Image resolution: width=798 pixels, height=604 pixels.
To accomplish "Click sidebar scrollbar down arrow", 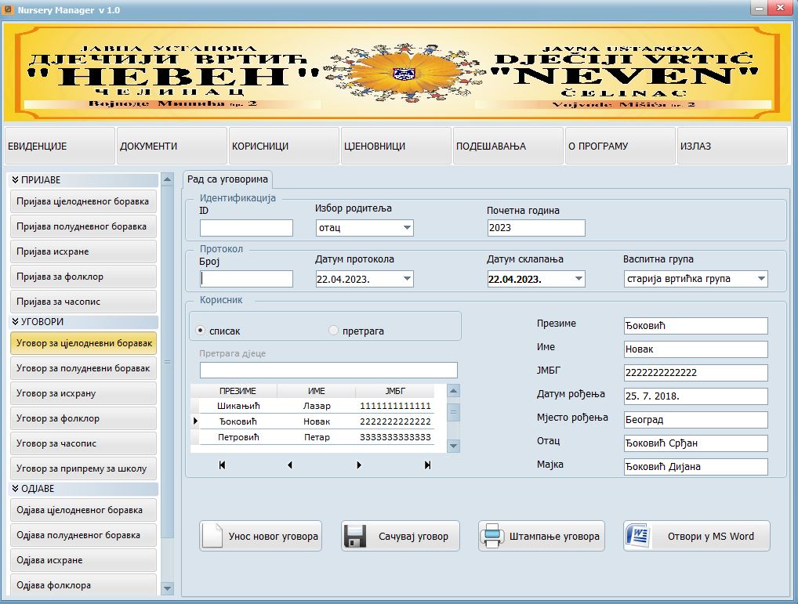I will 168,589.
